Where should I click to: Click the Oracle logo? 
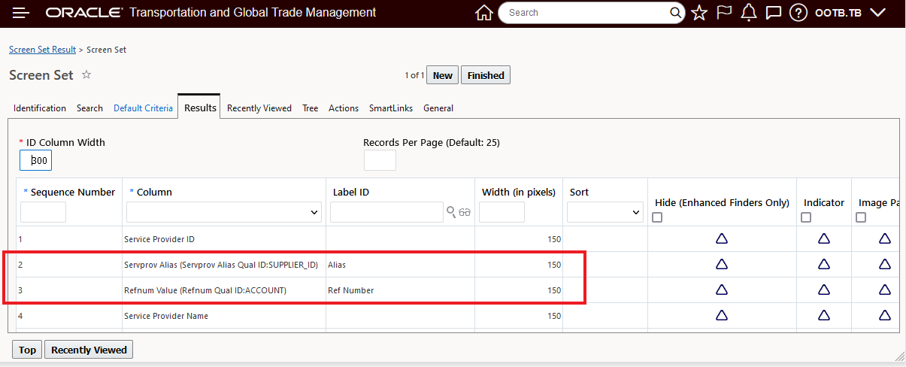click(x=84, y=13)
